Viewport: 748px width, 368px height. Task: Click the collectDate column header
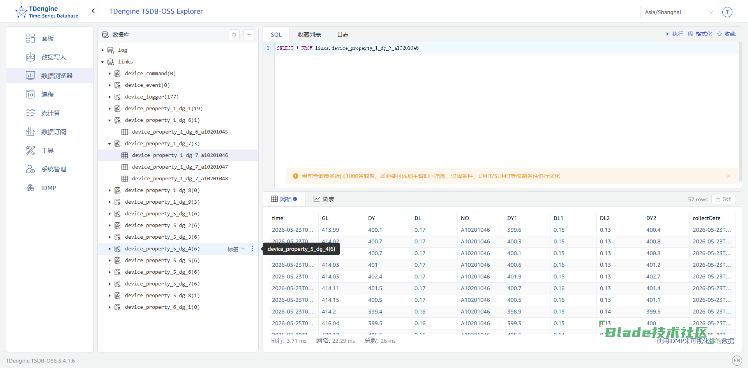[x=707, y=218]
